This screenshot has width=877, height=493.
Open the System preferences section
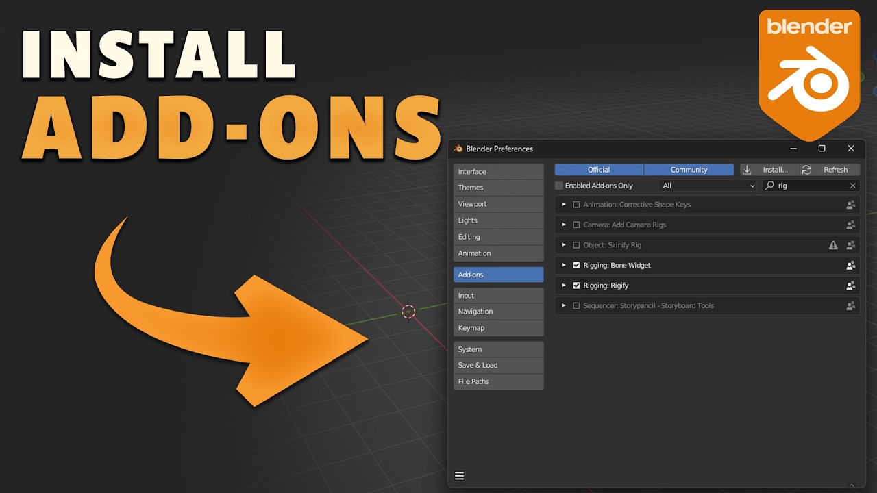498,349
